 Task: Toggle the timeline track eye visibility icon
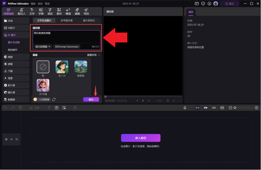(11, 139)
